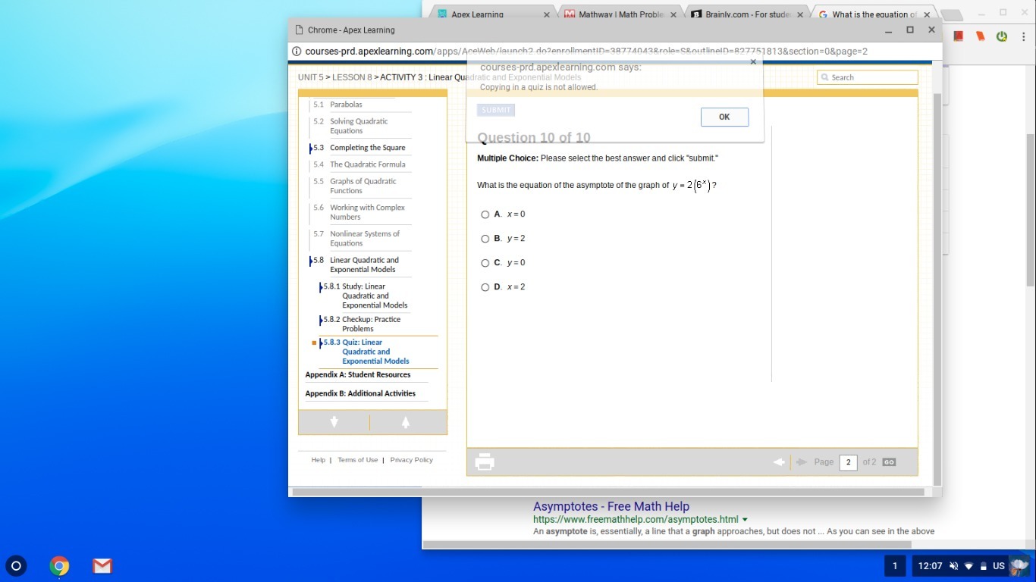Switch to the Brainly.com tab
Screen dimensions: 1036x582
click(747, 14)
